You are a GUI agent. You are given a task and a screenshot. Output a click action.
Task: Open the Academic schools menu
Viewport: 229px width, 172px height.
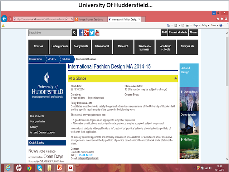tap(166, 47)
